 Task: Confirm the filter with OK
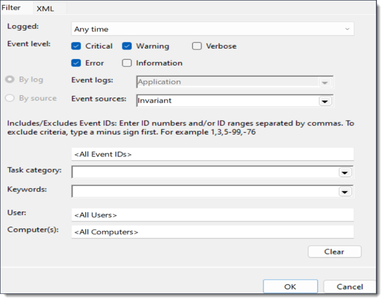tap(290, 286)
